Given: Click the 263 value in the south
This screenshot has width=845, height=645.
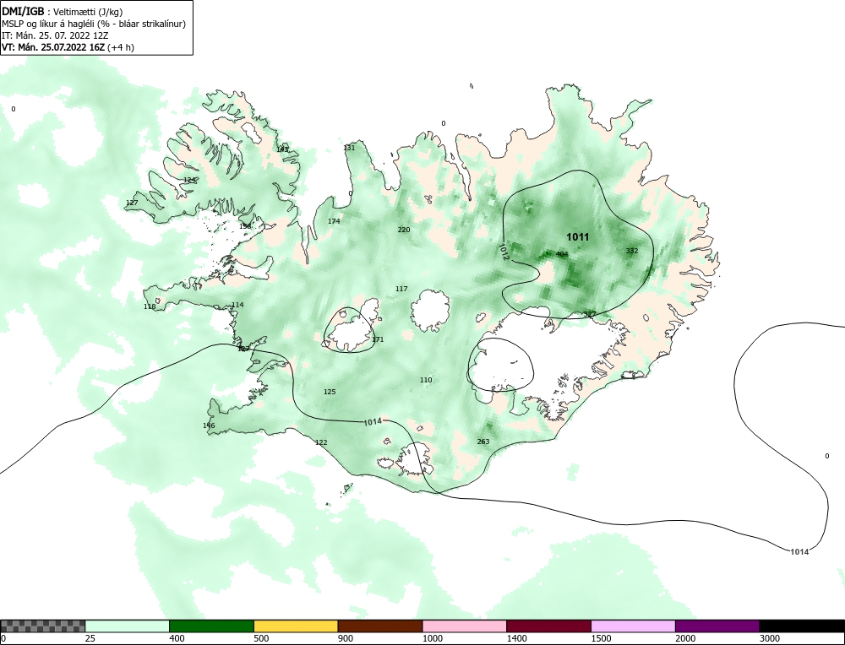Looking at the screenshot, I should (x=483, y=442).
